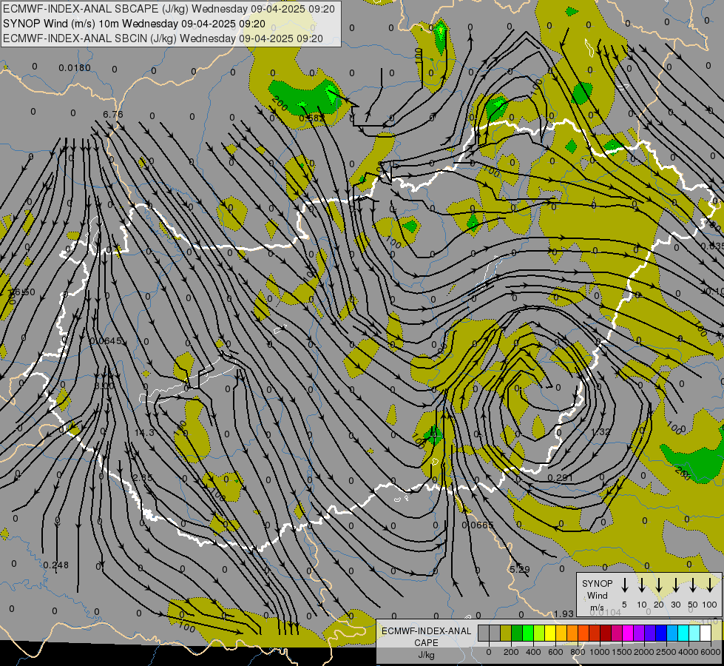Click the 10 m/s wind arrow in legend
Image resolution: width=724 pixels, height=666 pixels.
tap(641, 585)
